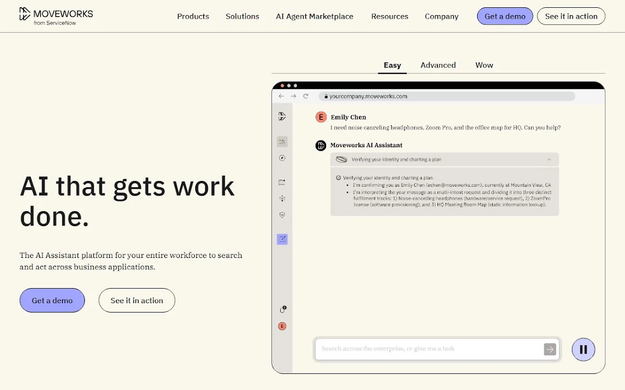Click the highlighted purple compose icon
The height and width of the screenshot is (390, 625).
[x=282, y=239]
